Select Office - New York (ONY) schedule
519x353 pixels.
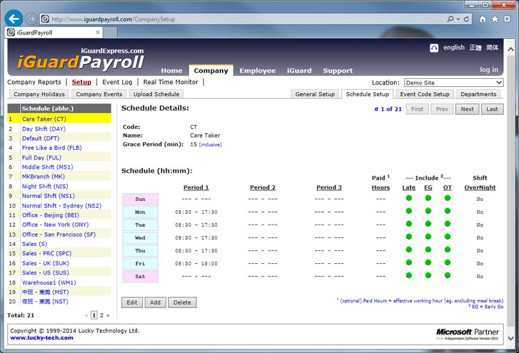55,225
